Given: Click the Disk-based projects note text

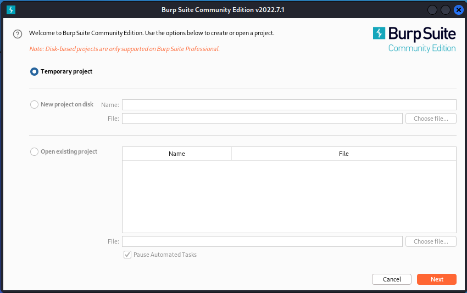Looking at the screenshot, I should tap(125, 49).
